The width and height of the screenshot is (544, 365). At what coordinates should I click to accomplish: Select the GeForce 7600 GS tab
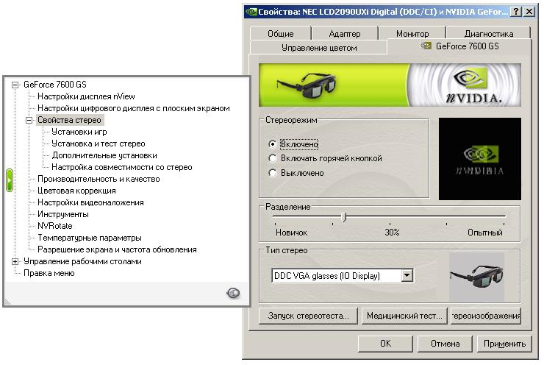click(x=459, y=46)
